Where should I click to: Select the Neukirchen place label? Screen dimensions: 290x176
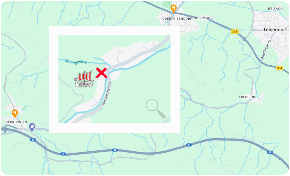(x=16, y=122)
